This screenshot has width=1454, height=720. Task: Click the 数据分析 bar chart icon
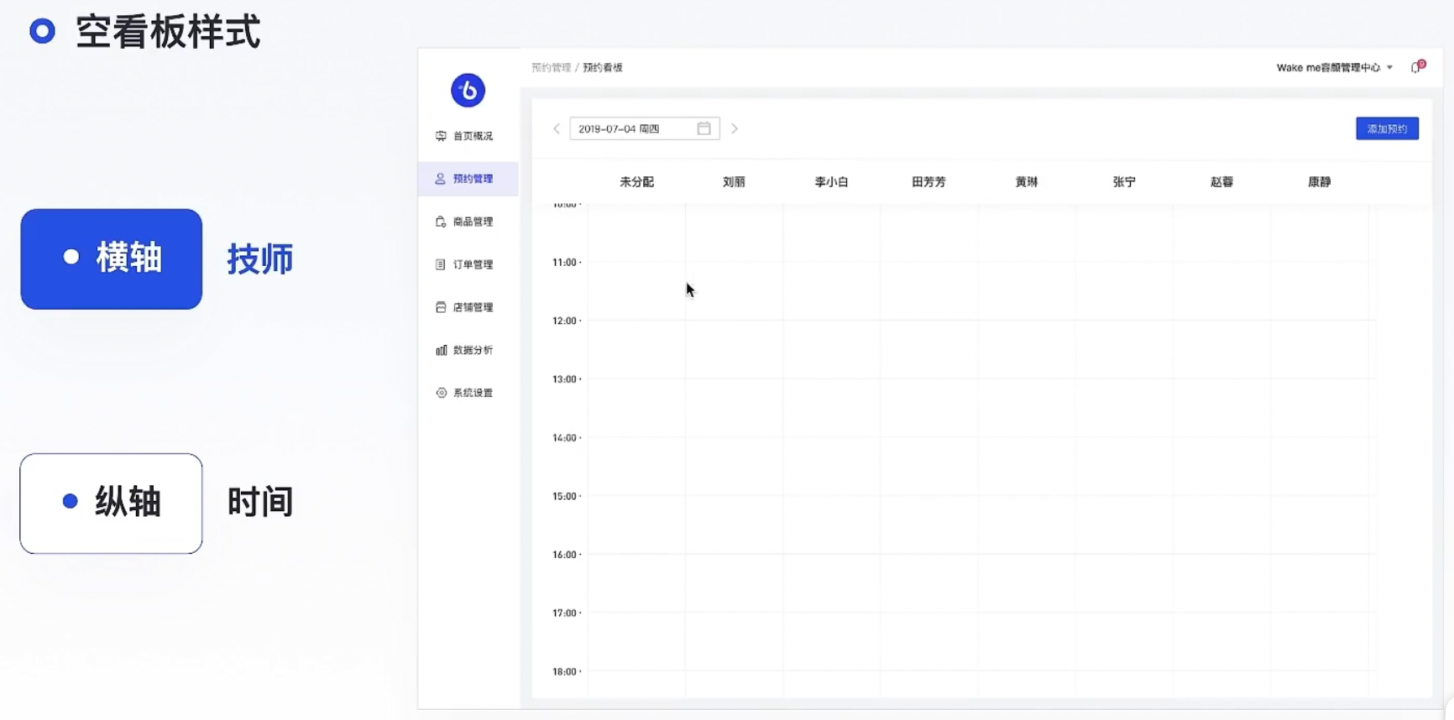tap(441, 350)
